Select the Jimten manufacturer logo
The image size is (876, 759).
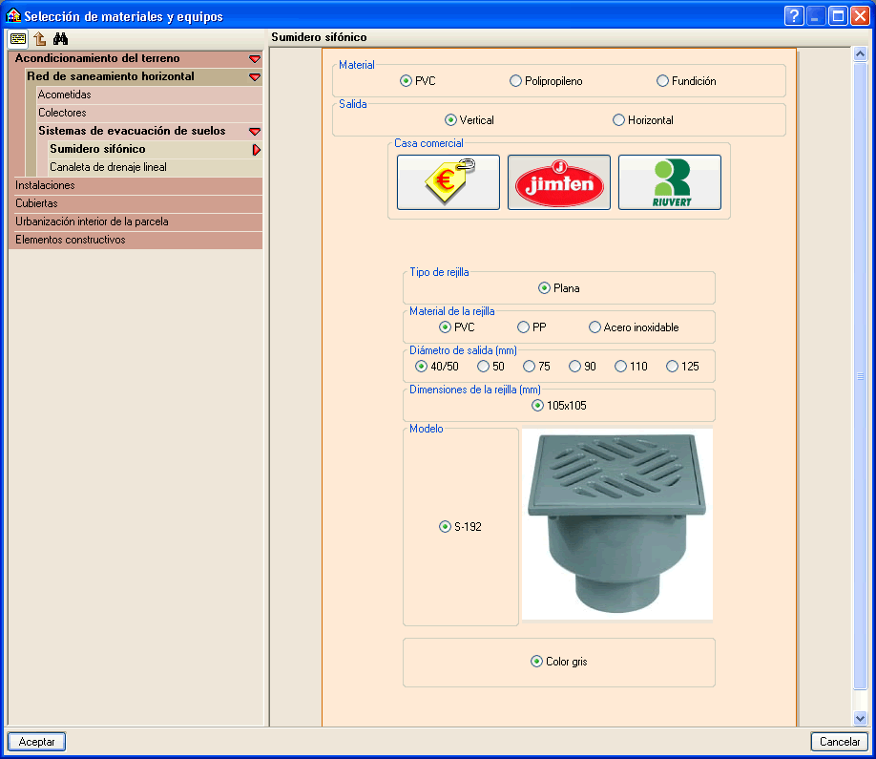(x=558, y=182)
